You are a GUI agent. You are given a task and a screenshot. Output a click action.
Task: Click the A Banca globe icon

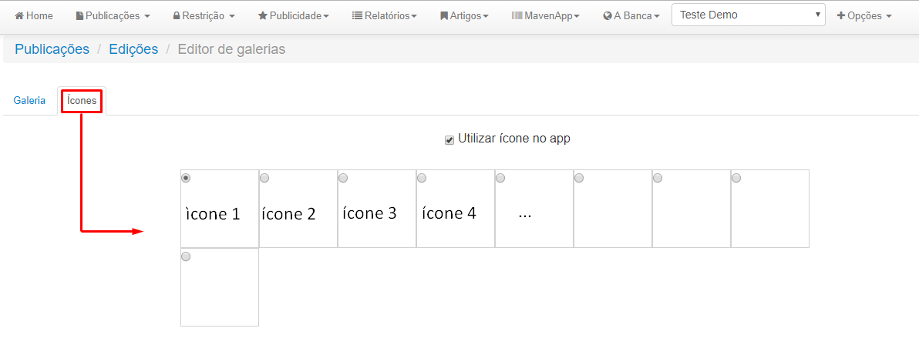[608, 16]
